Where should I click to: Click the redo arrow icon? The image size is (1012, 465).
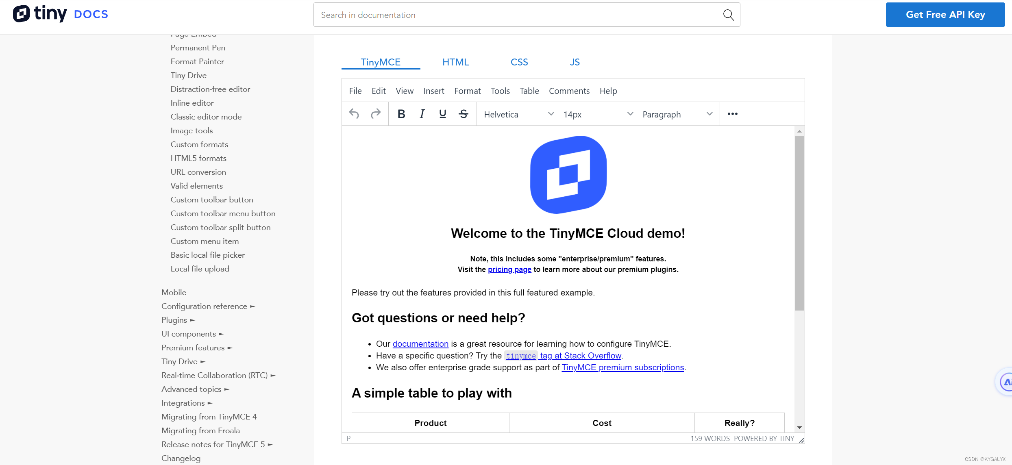coord(376,114)
